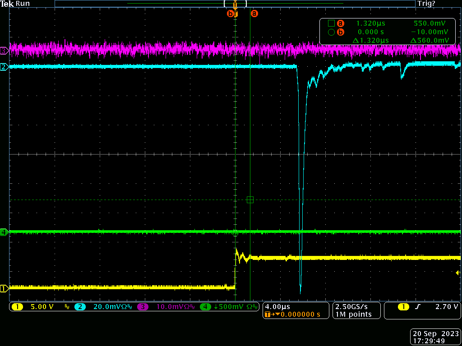Click the yellow trigger level arrow on right edge
This screenshot has height=346, width=462.
point(458,273)
